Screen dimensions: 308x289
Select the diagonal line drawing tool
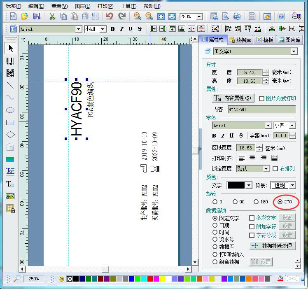click(x=10, y=86)
